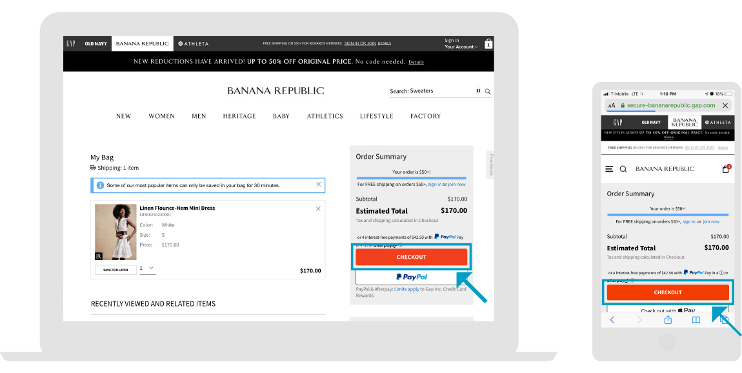
Task: Click the info icon in bag notice
Action: (x=100, y=186)
